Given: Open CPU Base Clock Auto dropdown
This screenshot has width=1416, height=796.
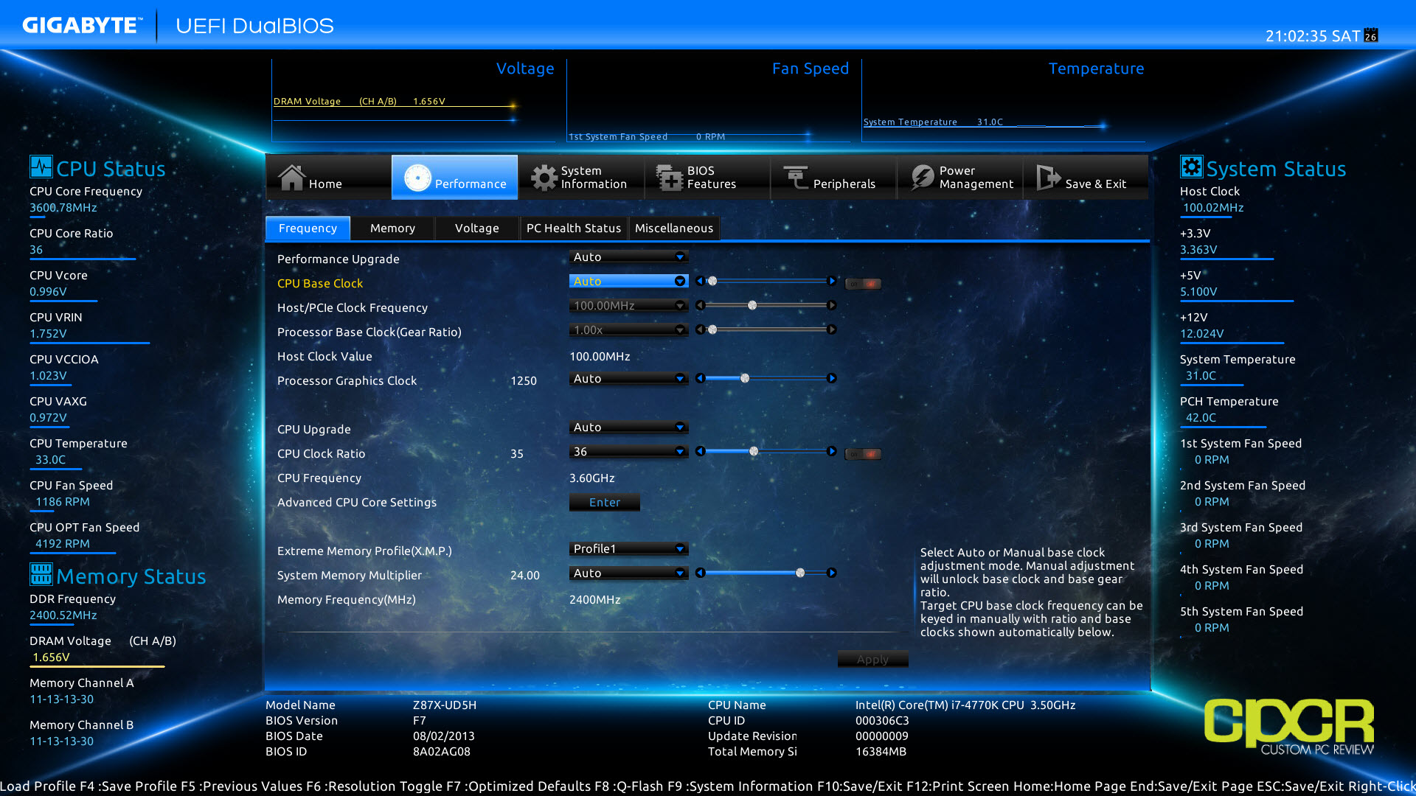Looking at the screenshot, I should (x=628, y=281).
